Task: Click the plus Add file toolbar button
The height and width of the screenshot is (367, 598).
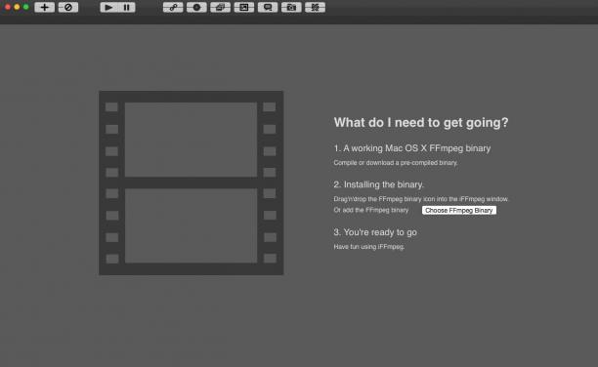Action: point(45,7)
